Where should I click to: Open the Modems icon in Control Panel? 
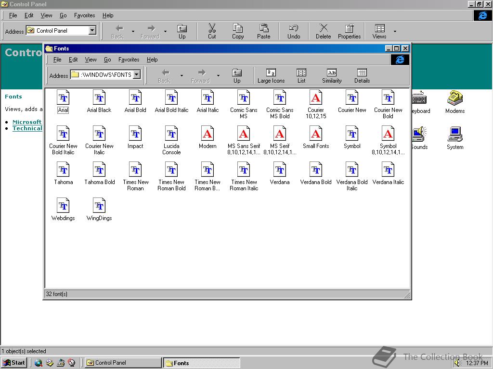tap(454, 99)
